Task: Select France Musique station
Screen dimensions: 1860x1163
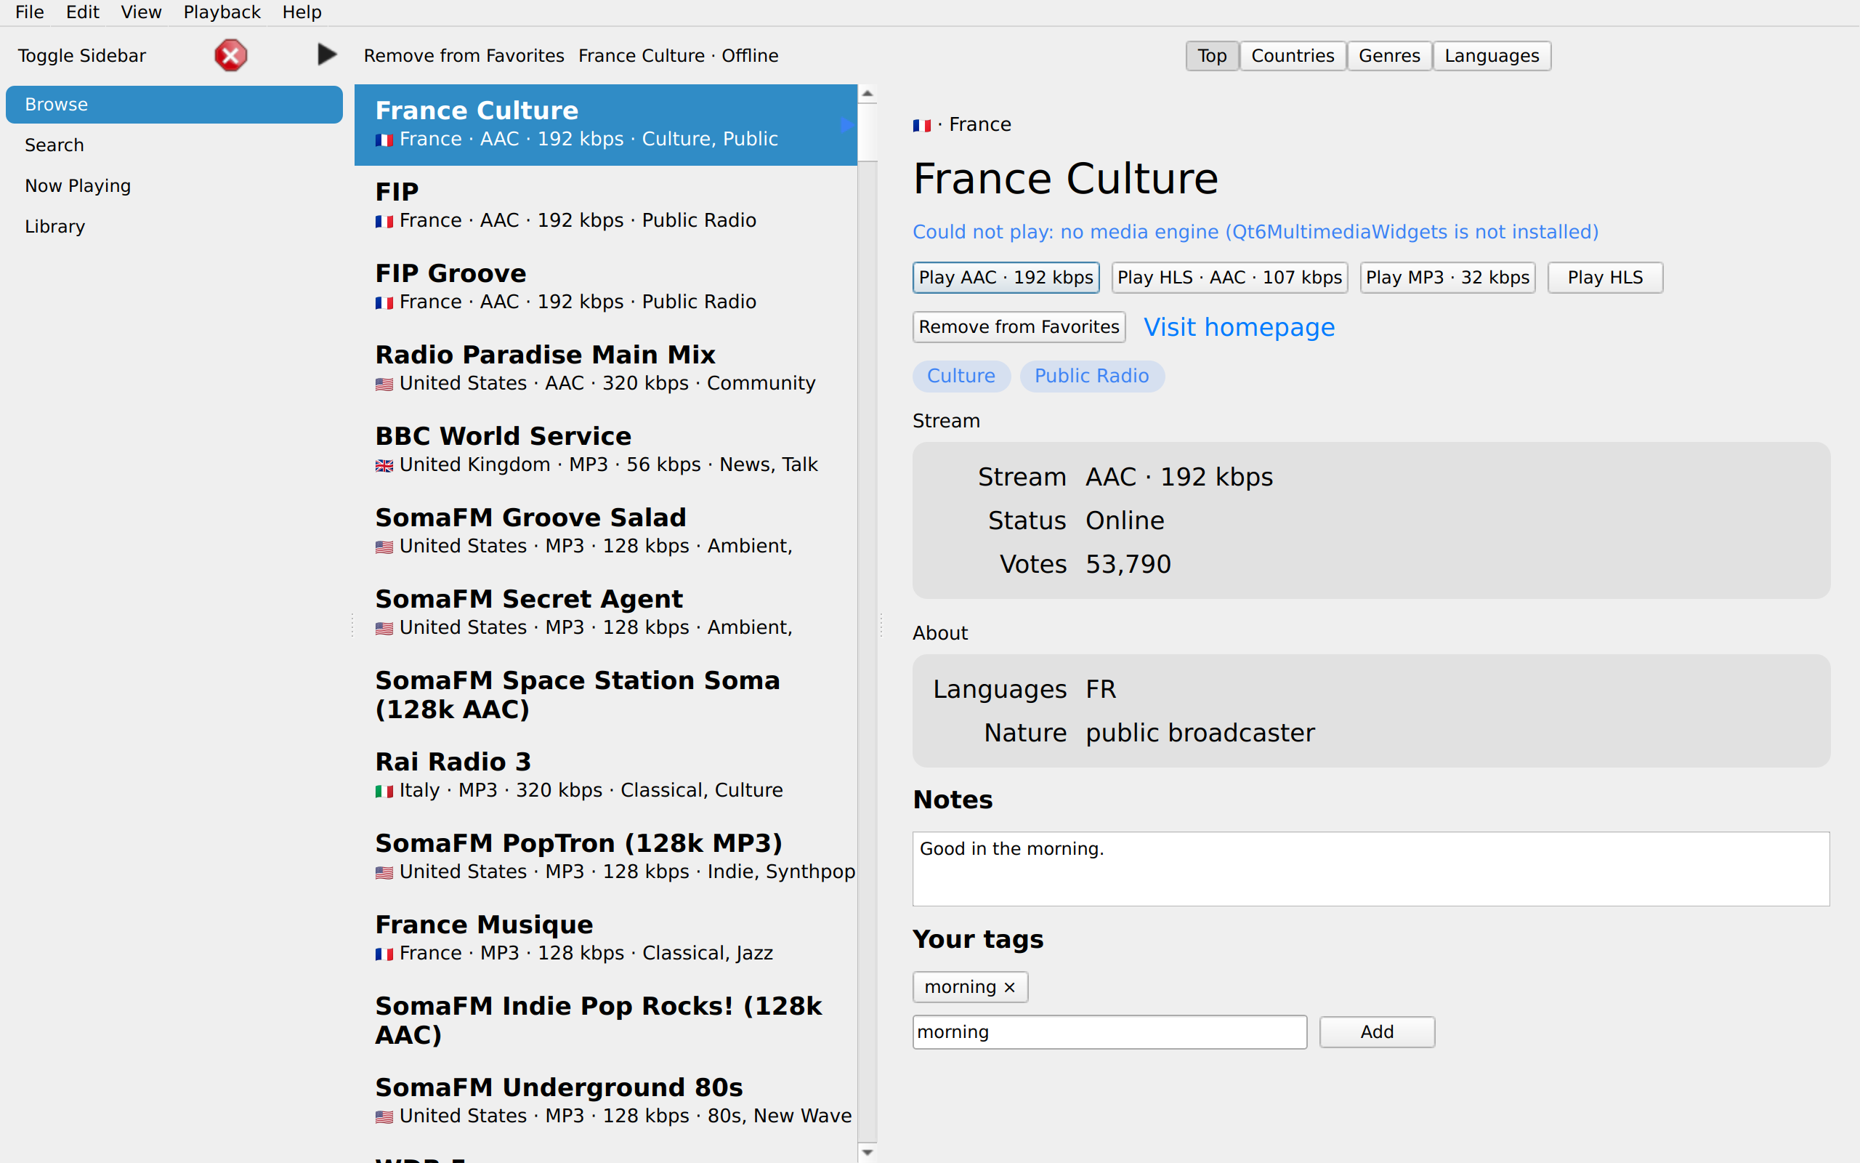Action: (605, 940)
